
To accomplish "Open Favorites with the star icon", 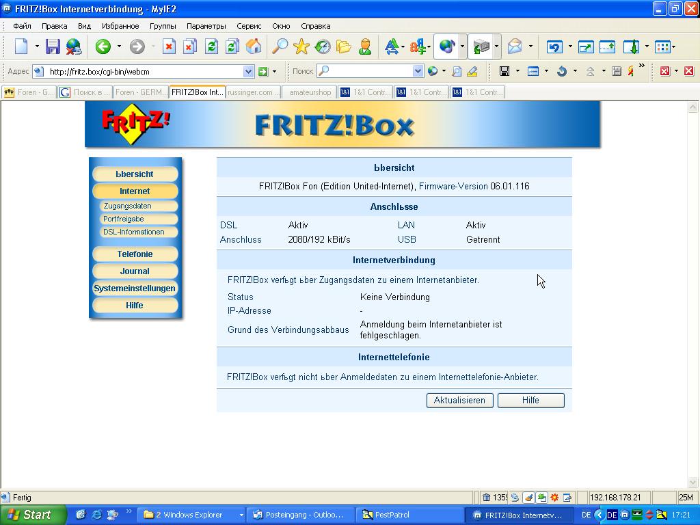I will 301,46.
